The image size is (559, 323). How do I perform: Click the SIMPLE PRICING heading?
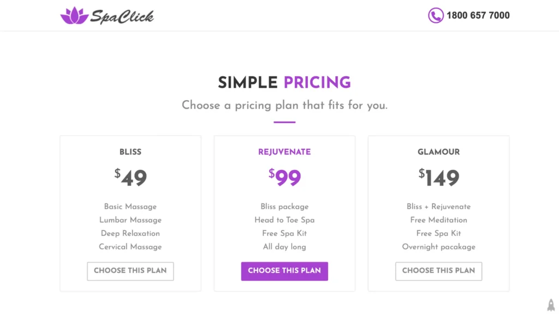(x=284, y=83)
